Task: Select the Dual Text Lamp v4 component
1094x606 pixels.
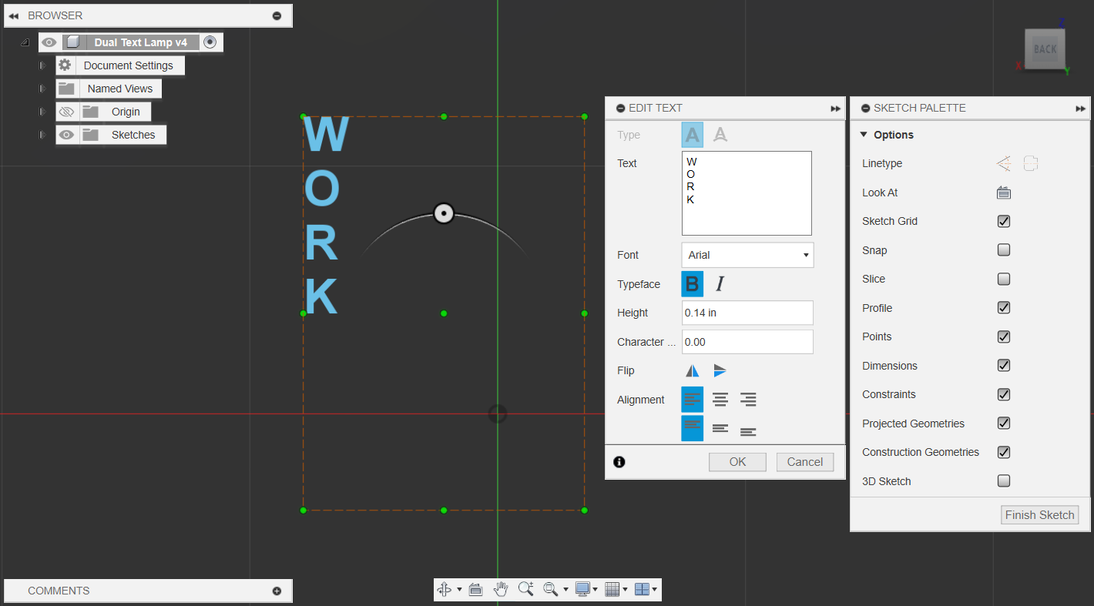Action: click(140, 42)
